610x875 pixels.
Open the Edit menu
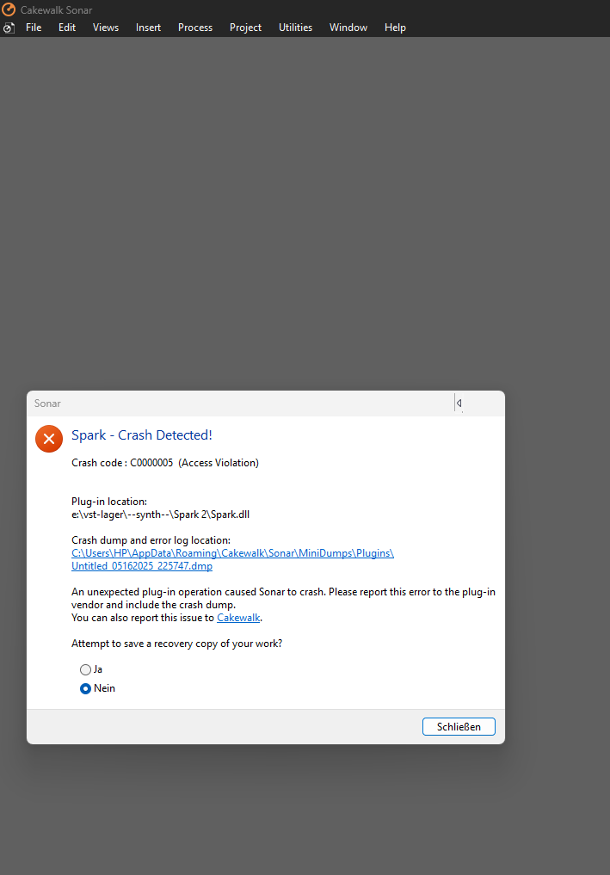pyautogui.click(x=67, y=28)
